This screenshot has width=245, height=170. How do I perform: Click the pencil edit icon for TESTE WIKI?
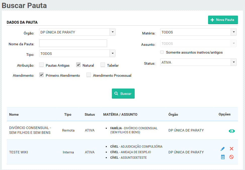(x=223, y=149)
